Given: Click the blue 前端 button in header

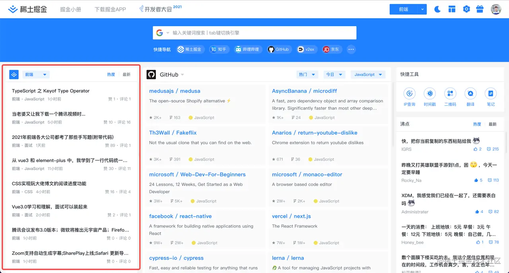Looking at the screenshot, I should [404, 9].
